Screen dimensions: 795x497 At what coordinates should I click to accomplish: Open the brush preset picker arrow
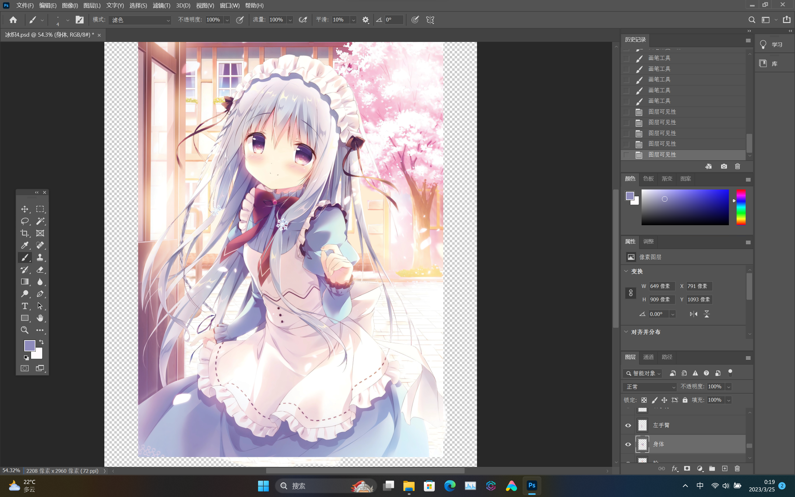[x=68, y=20]
